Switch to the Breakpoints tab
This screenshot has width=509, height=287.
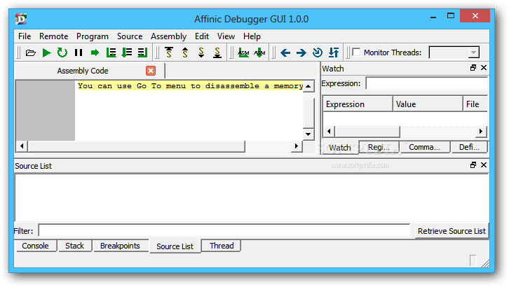[x=120, y=246]
